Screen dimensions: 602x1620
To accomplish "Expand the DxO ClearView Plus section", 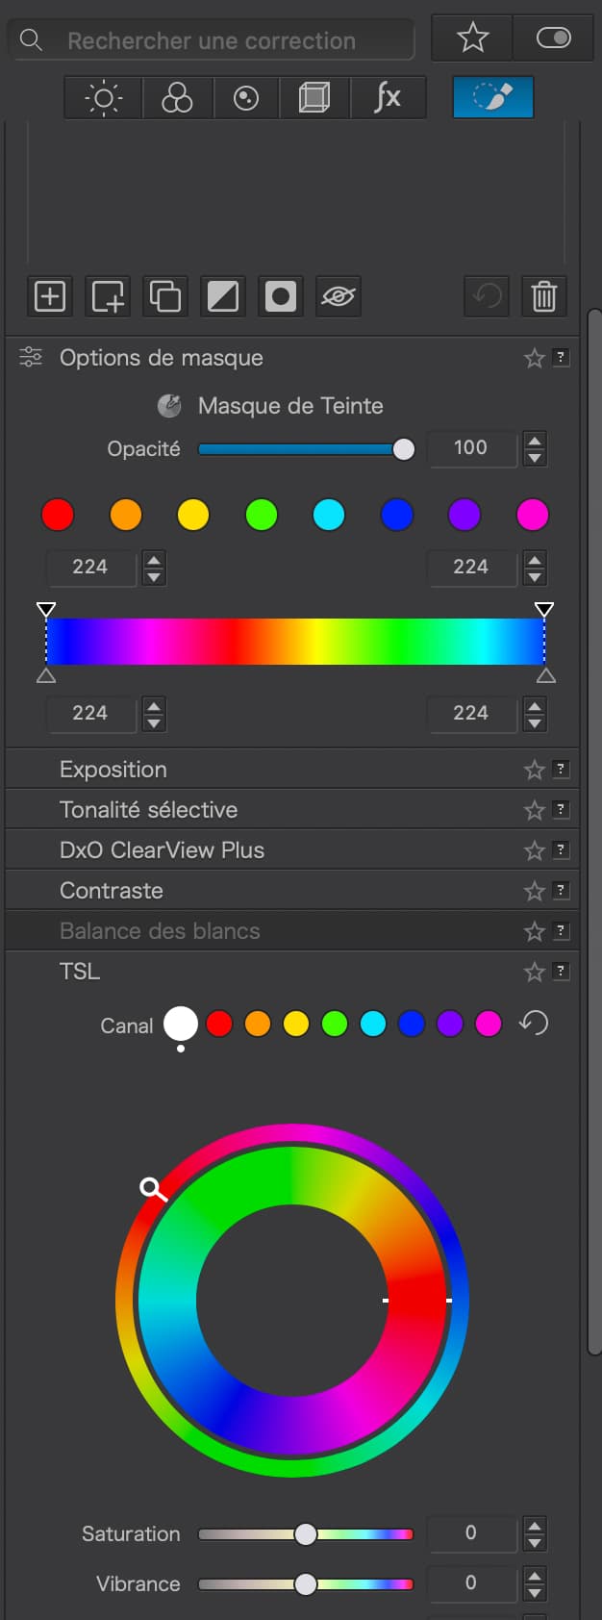I will [x=162, y=850].
